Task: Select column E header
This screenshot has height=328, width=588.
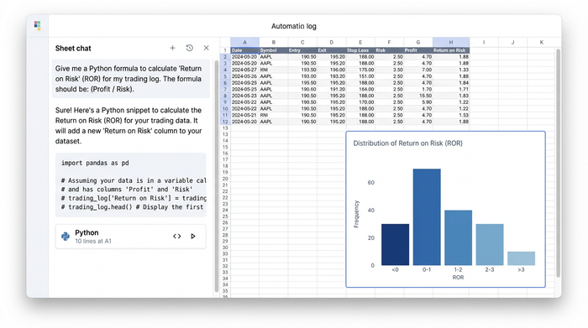Action: click(x=360, y=42)
